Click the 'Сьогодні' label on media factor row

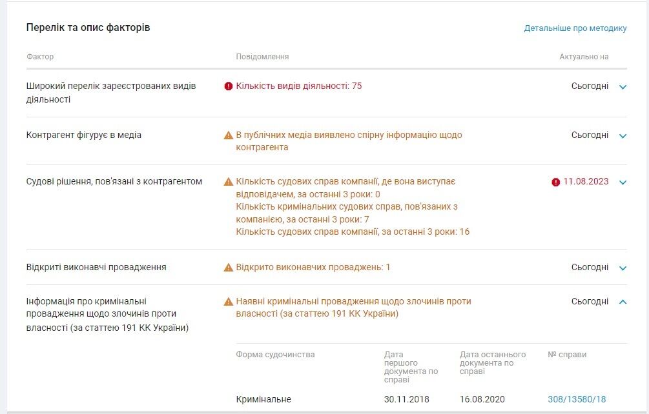pos(590,135)
